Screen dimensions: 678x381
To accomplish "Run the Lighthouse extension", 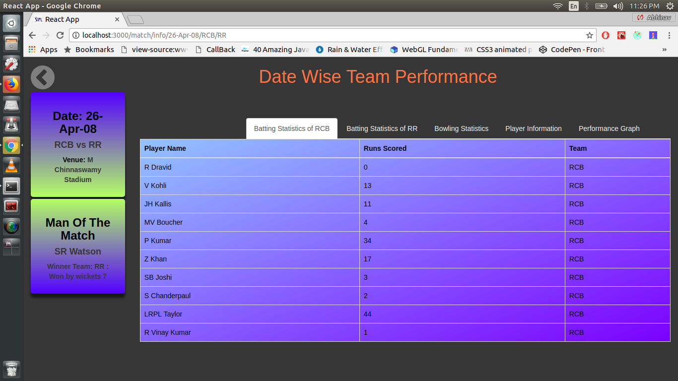I will click(x=653, y=35).
